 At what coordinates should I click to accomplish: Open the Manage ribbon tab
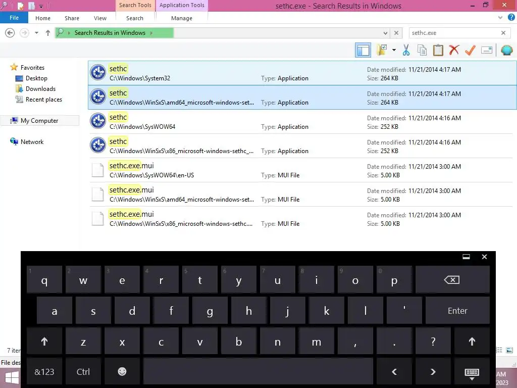[x=182, y=18]
